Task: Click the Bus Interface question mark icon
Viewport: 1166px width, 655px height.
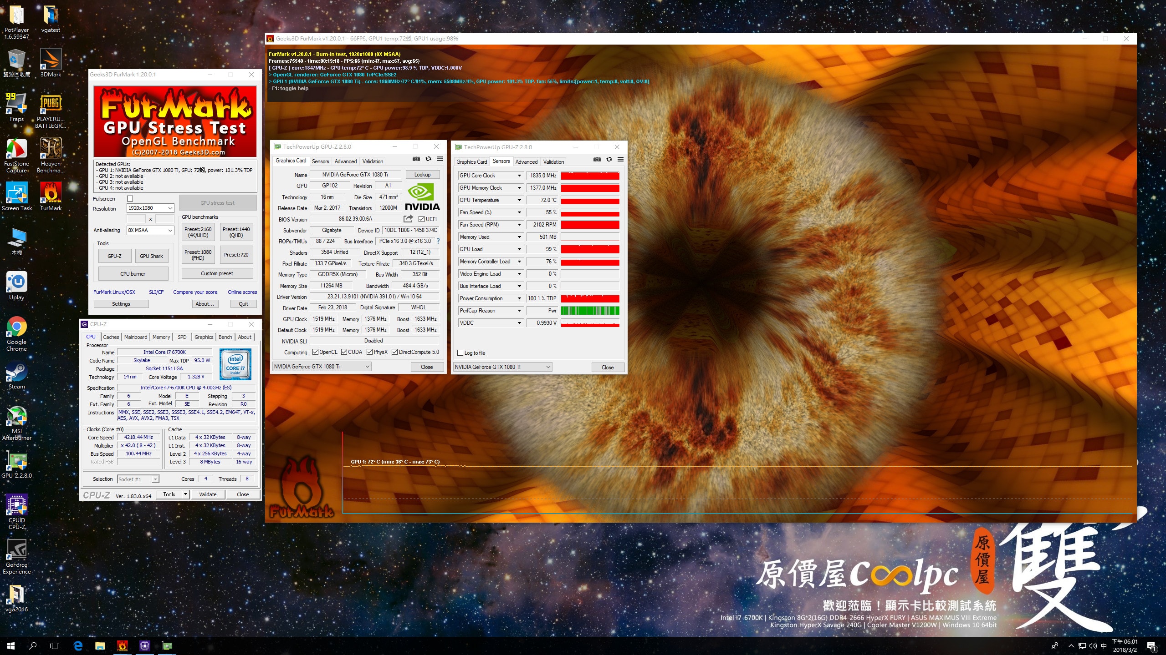Action: coord(438,241)
